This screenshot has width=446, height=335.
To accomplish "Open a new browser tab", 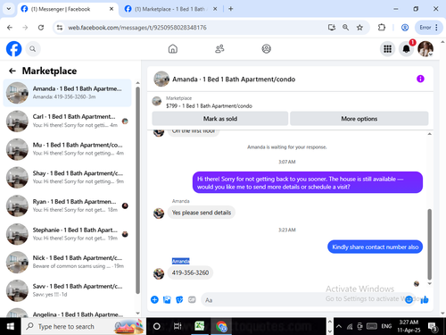I will click(231, 9).
